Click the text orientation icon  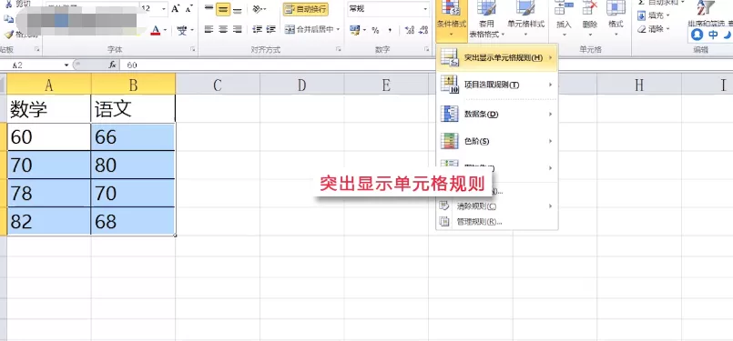[258, 9]
